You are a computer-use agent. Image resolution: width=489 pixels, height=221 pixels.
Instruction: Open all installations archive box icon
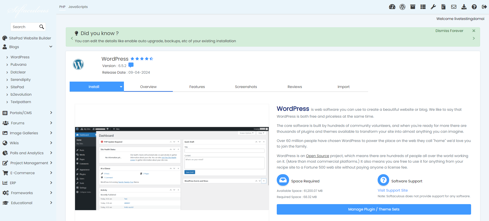413,7
